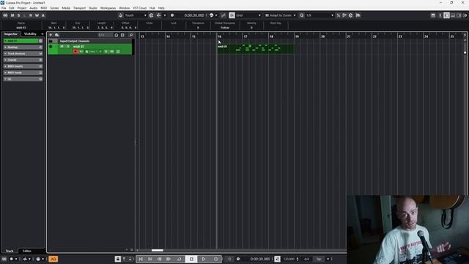This screenshot has width=469, height=264.
Task: Expand the Chords inspector section
Action: pyautogui.click(x=23, y=60)
